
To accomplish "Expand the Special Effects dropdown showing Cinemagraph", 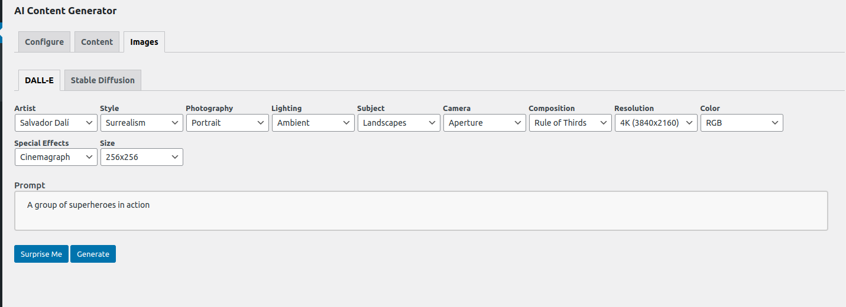I will coord(56,157).
